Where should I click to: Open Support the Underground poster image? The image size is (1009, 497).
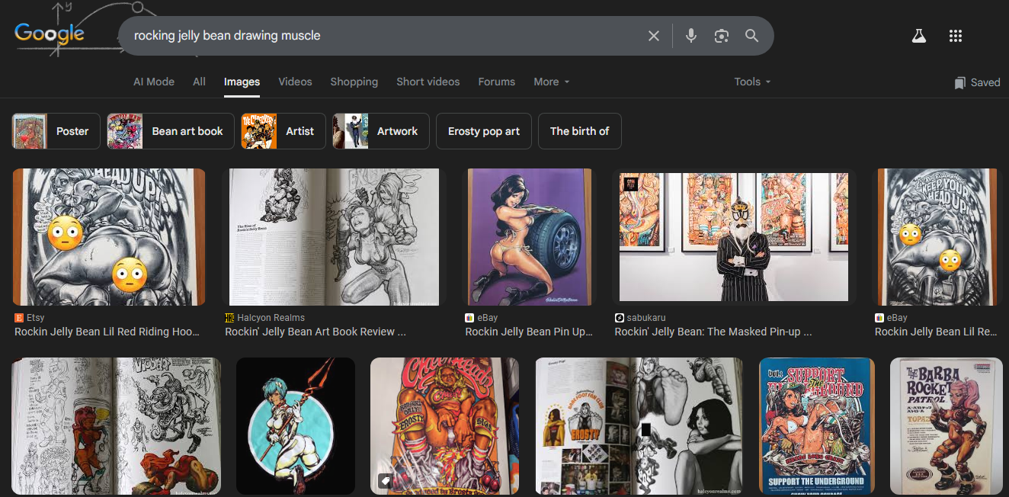[x=817, y=426]
